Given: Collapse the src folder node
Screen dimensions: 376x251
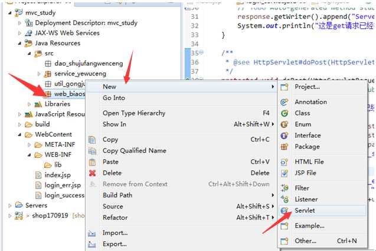Looking at the screenshot, I should [30, 54].
